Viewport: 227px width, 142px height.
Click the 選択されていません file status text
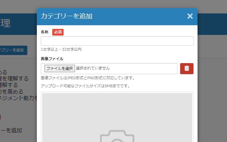click(x=93, y=68)
